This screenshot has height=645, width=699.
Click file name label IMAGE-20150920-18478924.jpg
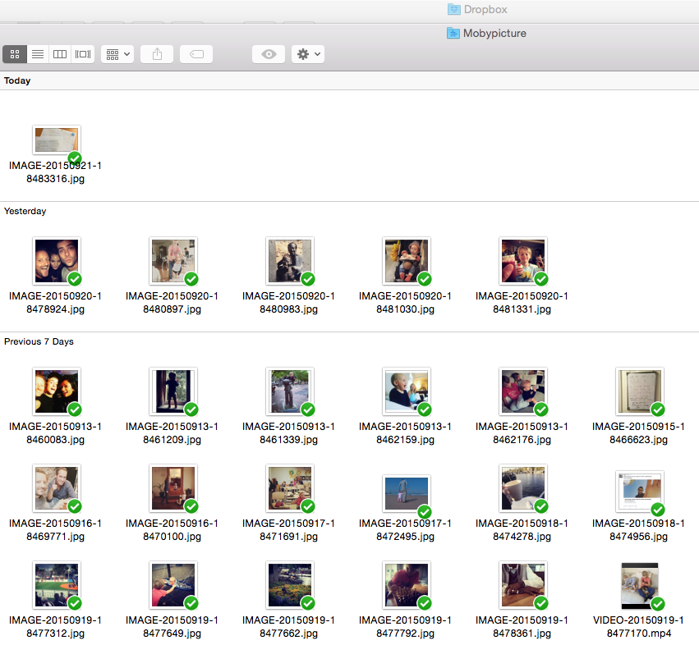click(x=55, y=303)
